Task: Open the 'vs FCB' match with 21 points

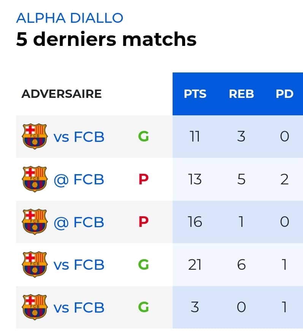Action: [x=79, y=265]
